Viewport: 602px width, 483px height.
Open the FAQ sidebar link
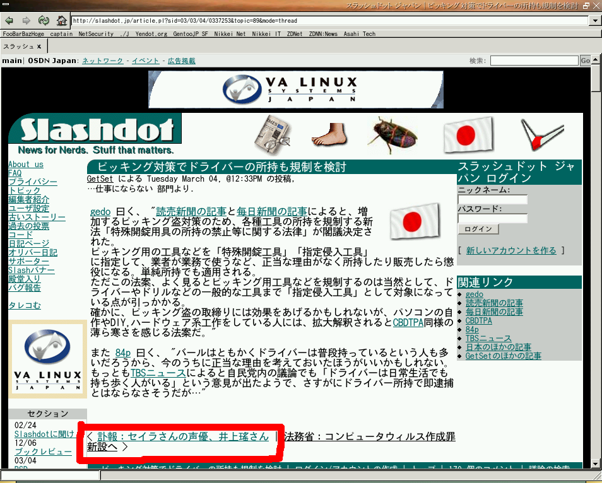(15, 173)
